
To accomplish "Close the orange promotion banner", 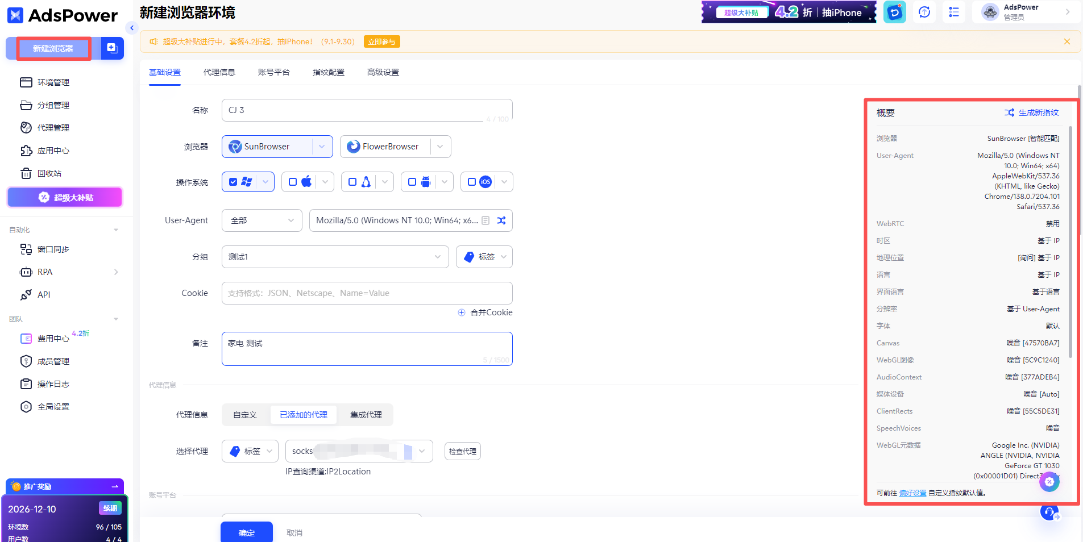I will (1067, 41).
